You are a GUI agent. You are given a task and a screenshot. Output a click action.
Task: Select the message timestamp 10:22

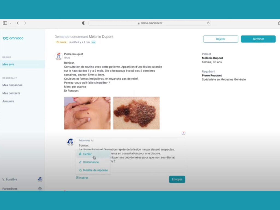(67, 58)
